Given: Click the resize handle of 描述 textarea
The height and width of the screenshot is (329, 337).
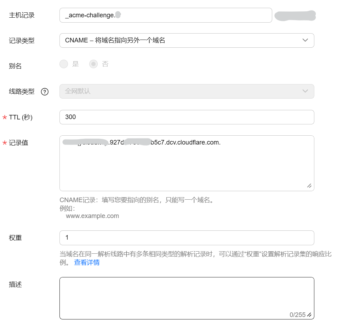Looking at the screenshot, I should [309, 314].
